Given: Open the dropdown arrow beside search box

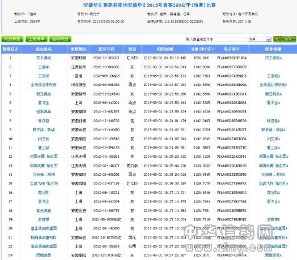Looking at the screenshot, I should (x=269, y=40).
